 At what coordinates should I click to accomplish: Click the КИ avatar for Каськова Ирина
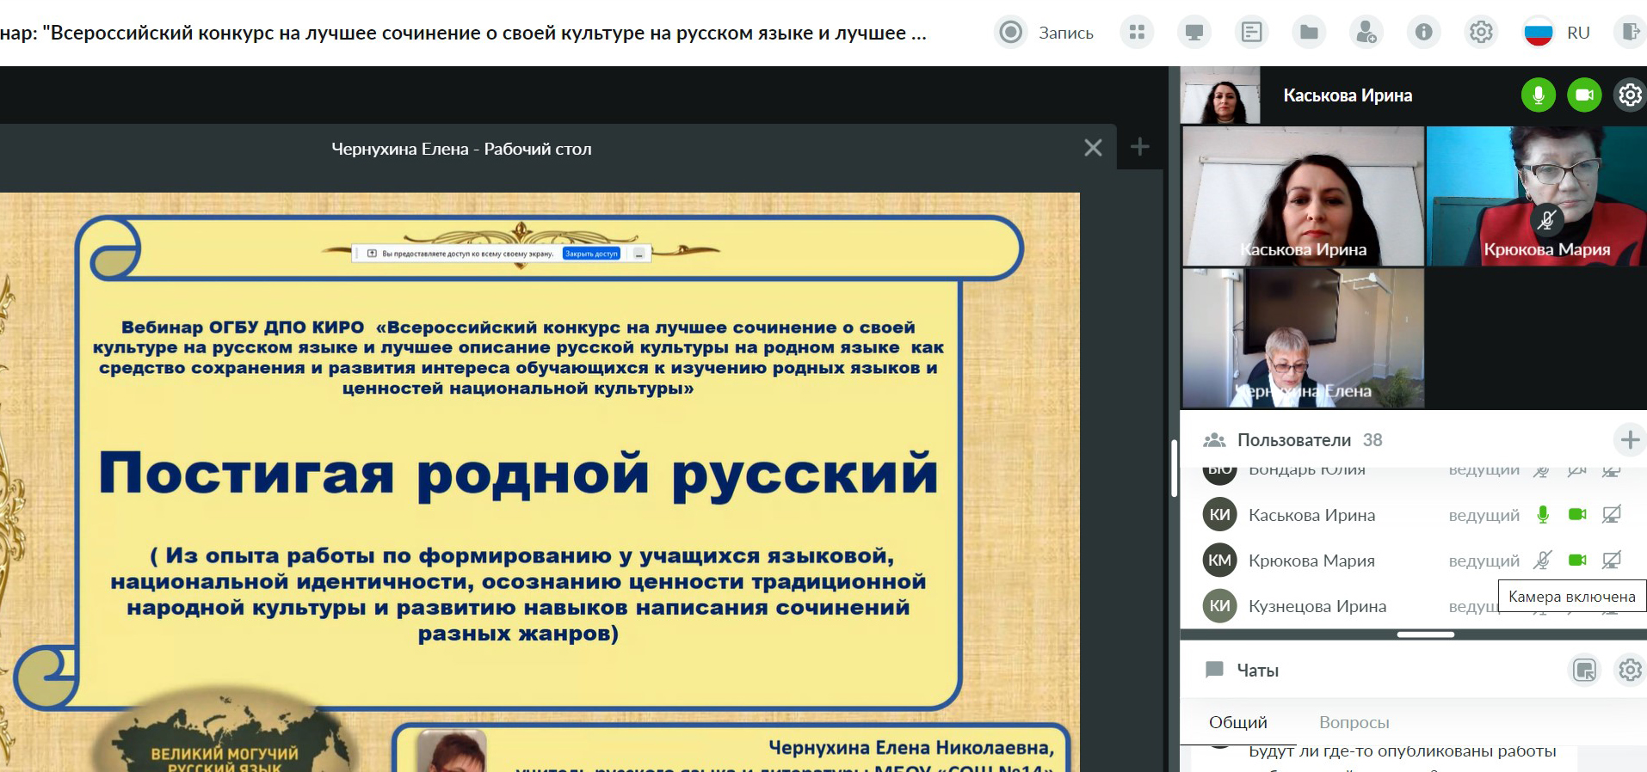[x=1219, y=514]
